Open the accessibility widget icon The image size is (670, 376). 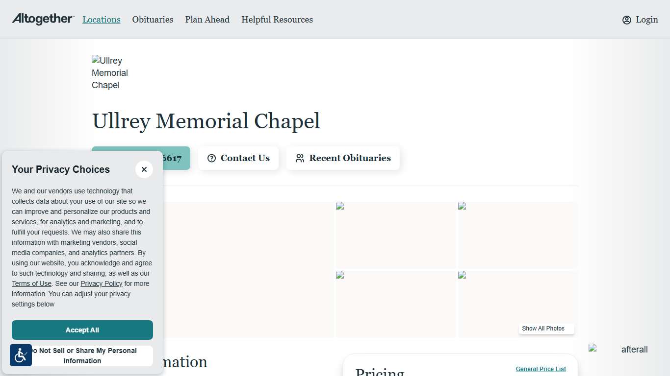21,355
